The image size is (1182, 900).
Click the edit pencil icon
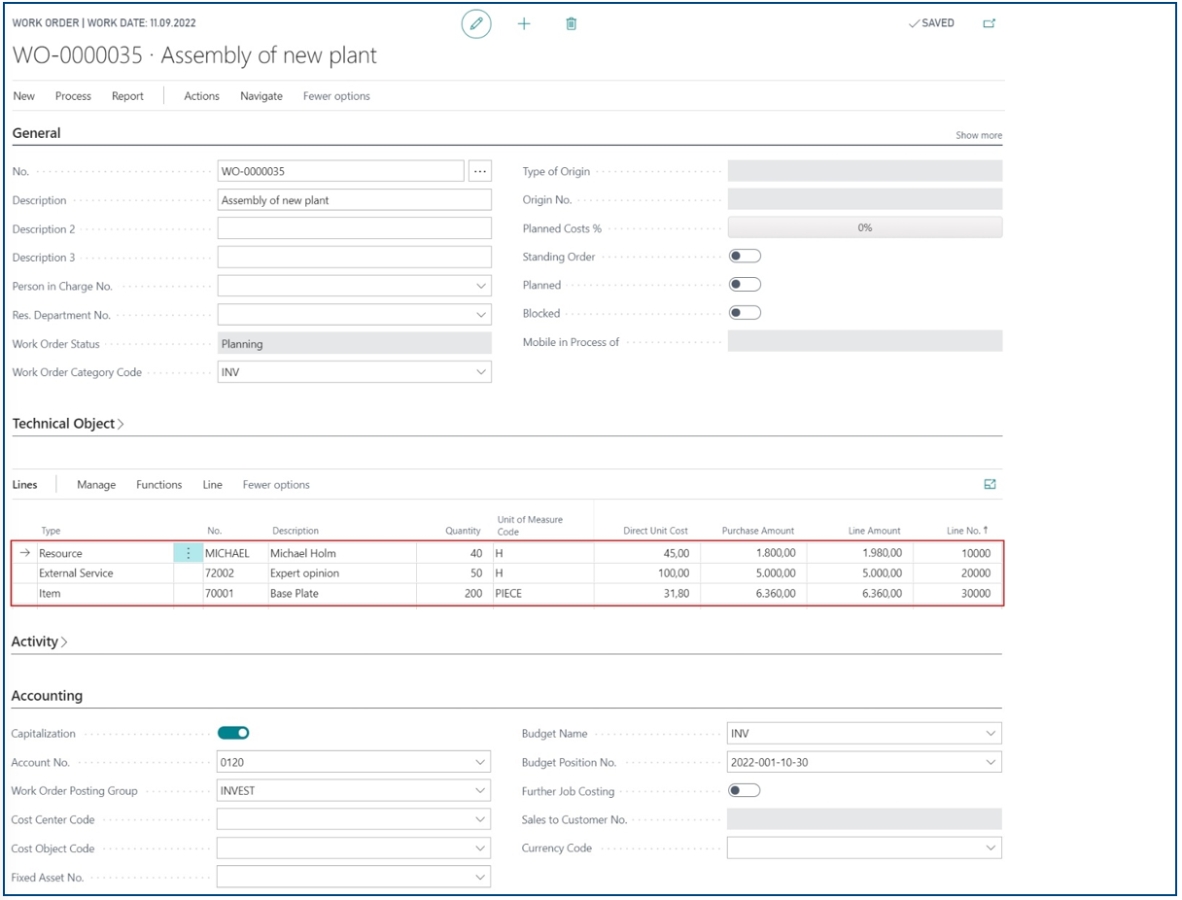tap(475, 23)
